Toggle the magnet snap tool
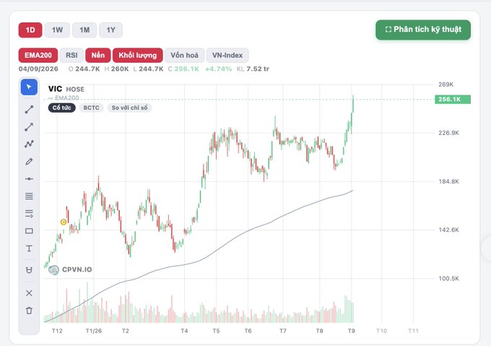 point(29,270)
